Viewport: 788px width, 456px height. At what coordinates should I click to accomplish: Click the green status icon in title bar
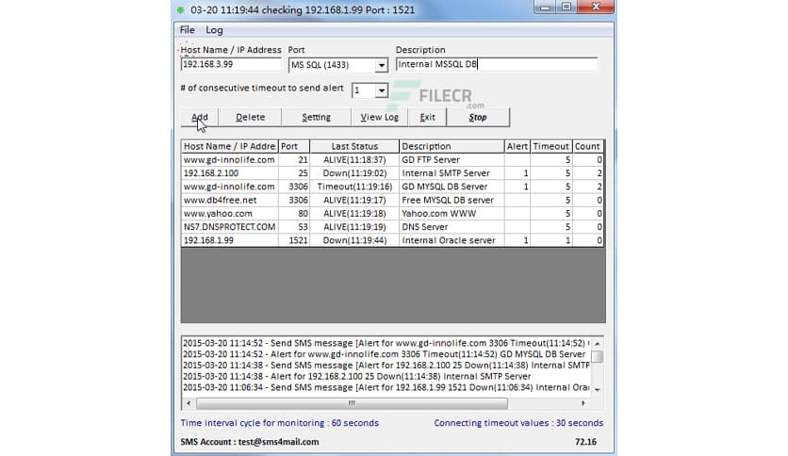tap(180, 10)
